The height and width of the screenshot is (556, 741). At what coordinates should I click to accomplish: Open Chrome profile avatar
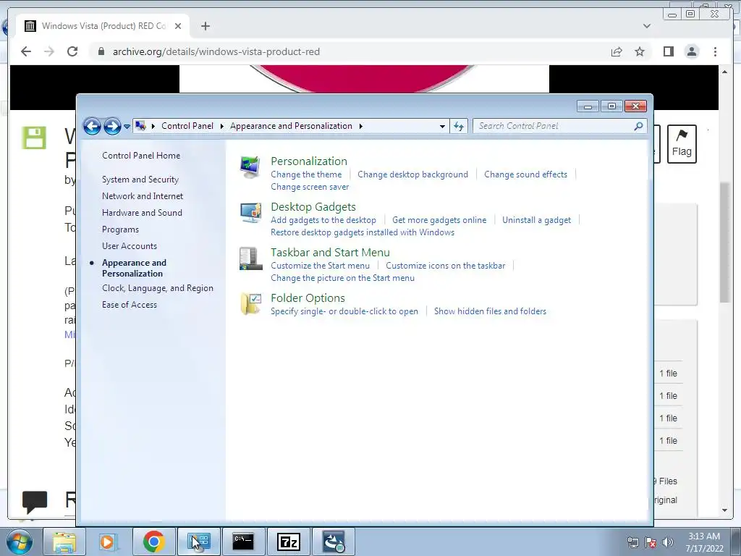coord(692,51)
